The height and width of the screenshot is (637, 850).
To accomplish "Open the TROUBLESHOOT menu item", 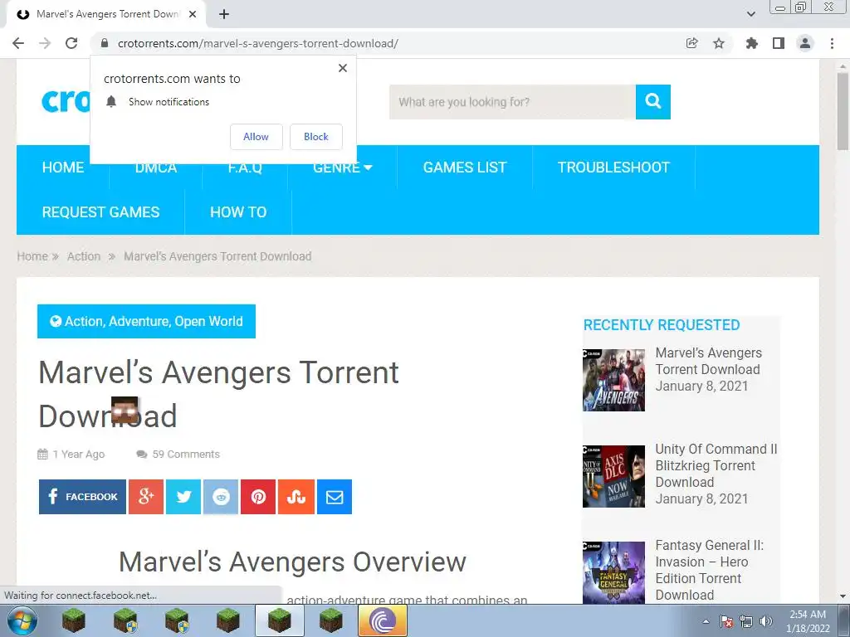I will point(613,168).
